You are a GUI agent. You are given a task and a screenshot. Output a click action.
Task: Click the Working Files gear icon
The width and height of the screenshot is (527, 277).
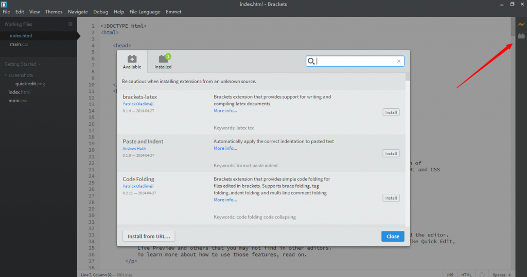pyautogui.click(x=70, y=24)
